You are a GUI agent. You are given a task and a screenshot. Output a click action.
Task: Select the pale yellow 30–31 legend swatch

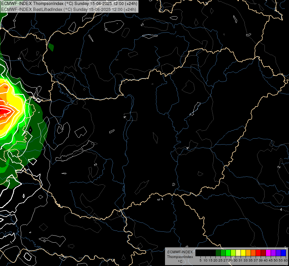(x=238, y=253)
